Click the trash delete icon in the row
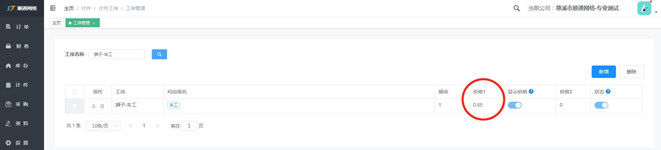This screenshot has width=661, height=150. coord(102,106)
